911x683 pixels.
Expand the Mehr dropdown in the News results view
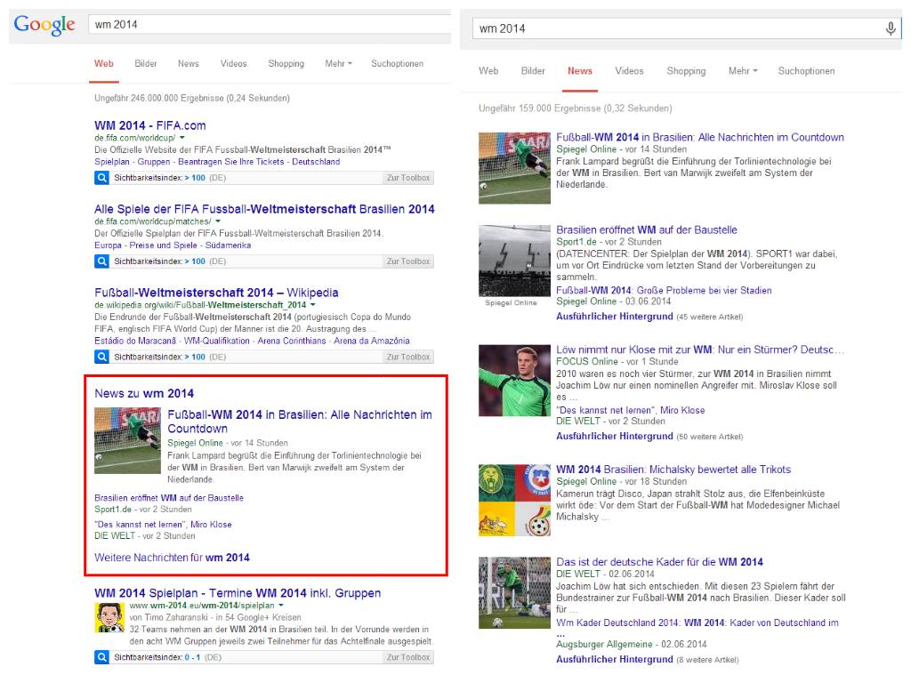[x=743, y=71]
